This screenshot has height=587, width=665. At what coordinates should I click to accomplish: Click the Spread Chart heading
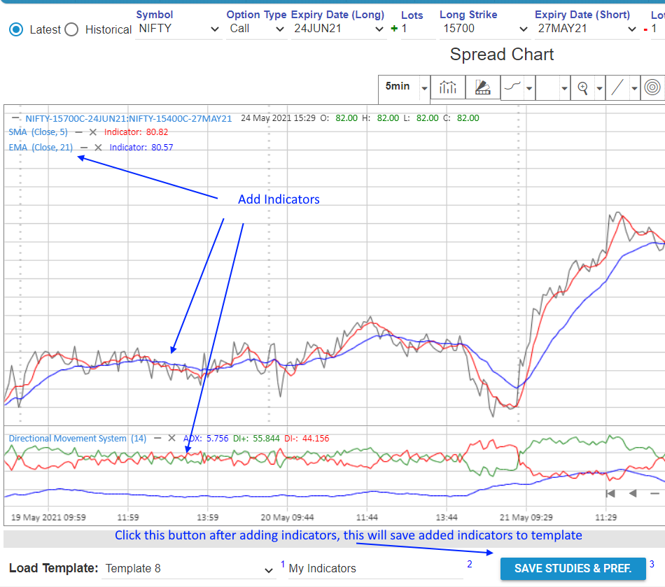(502, 55)
